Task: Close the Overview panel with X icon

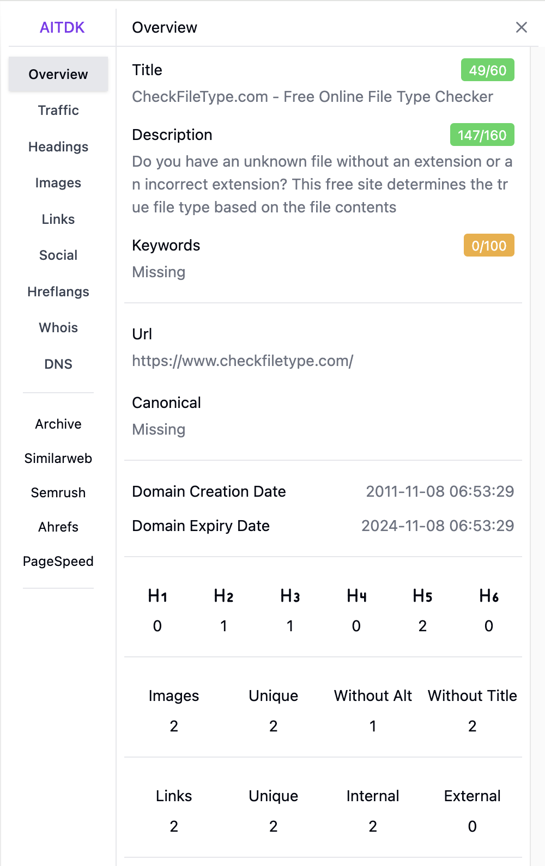Action: point(521,27)
